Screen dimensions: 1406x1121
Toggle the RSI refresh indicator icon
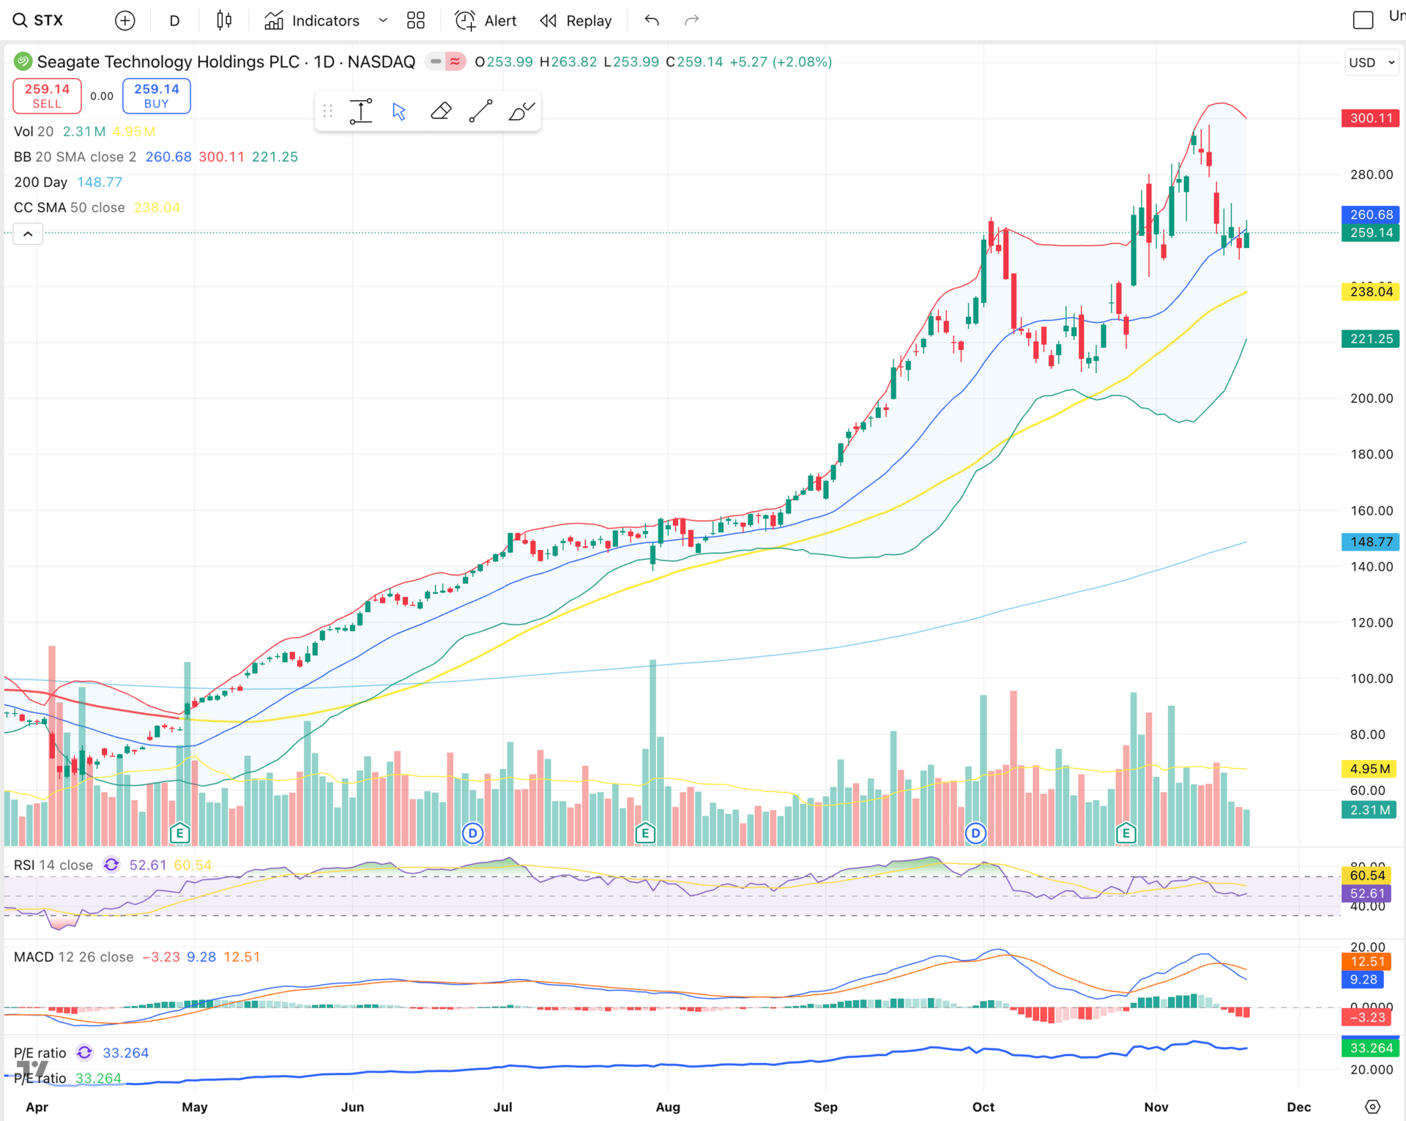[x=111, y=865]
